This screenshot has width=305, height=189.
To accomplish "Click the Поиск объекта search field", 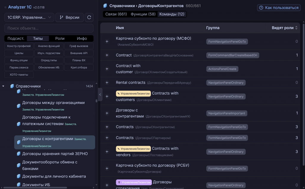I will 49,28.
